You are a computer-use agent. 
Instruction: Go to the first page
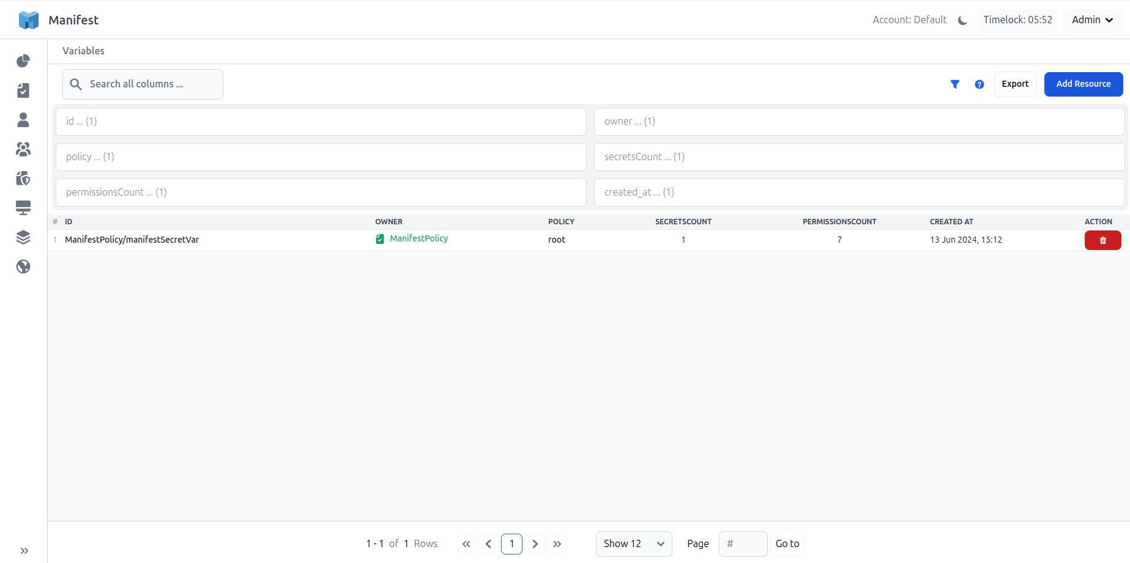tap(466, 544)
